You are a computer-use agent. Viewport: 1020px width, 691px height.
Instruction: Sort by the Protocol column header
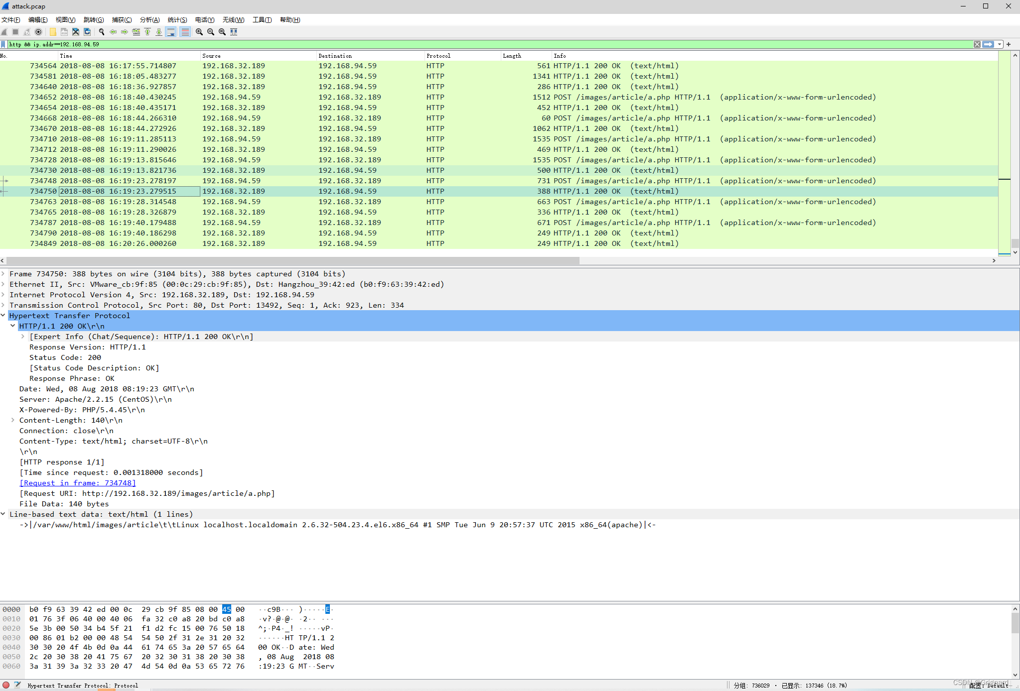462,56
